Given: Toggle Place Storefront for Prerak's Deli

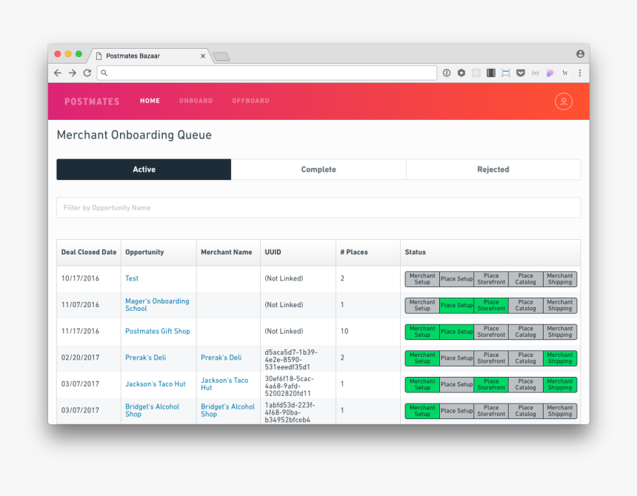Looking at the screenshot, I should 491,358.
